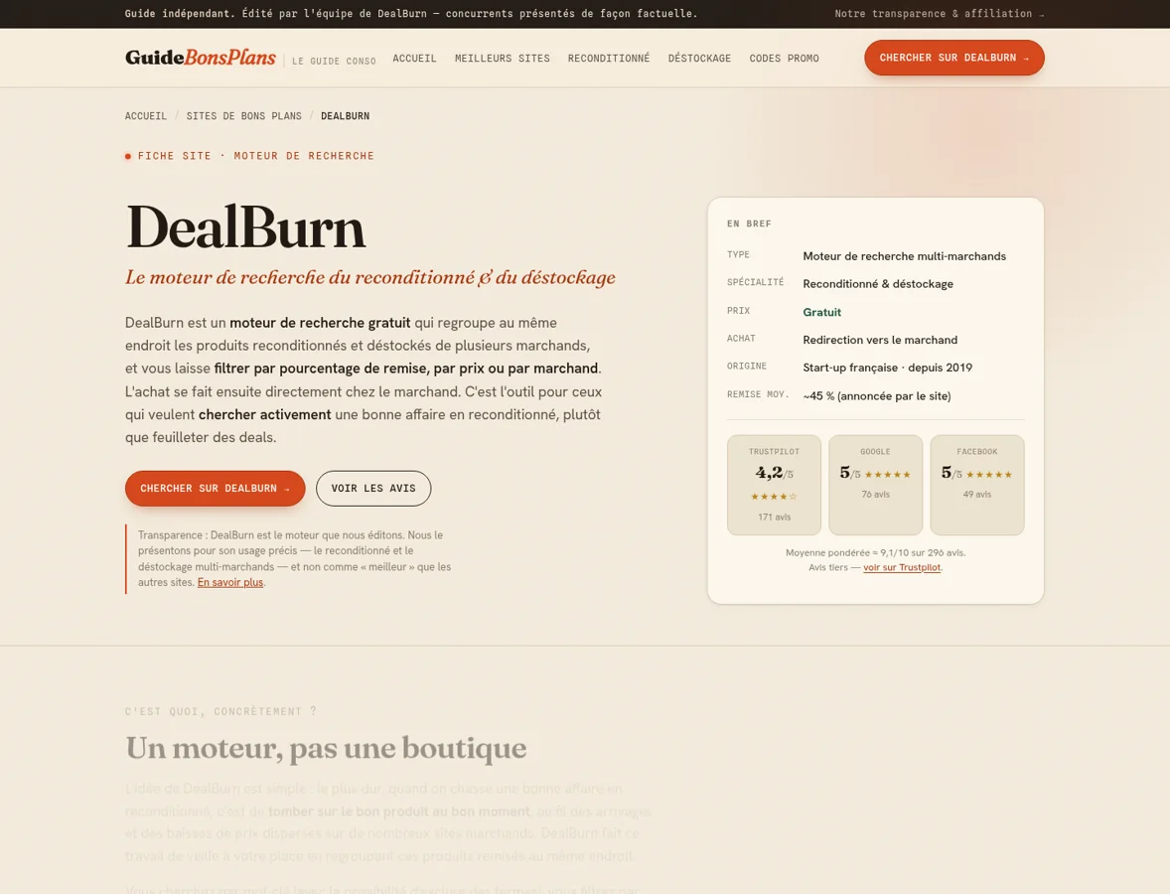Click Un moteur, pas une boutique heading
Image resolution: width=1170 pixels, height=894 pixels.
click(x=326, y=748)
